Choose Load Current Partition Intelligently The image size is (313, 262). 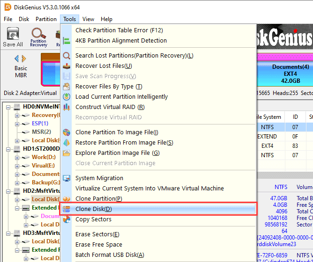(x=158, y=97)
